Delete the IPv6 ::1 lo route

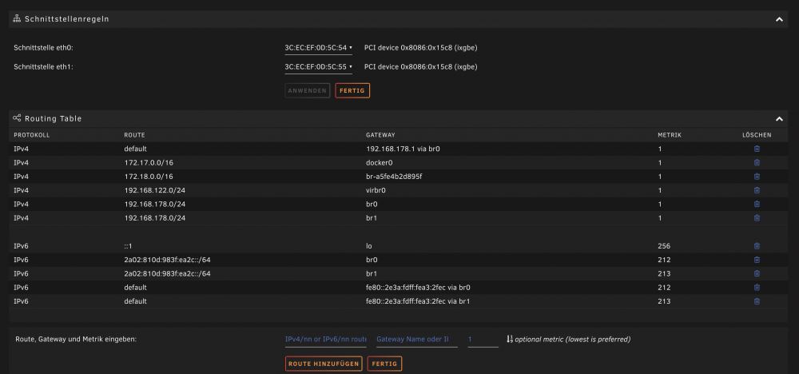point(757,245)
